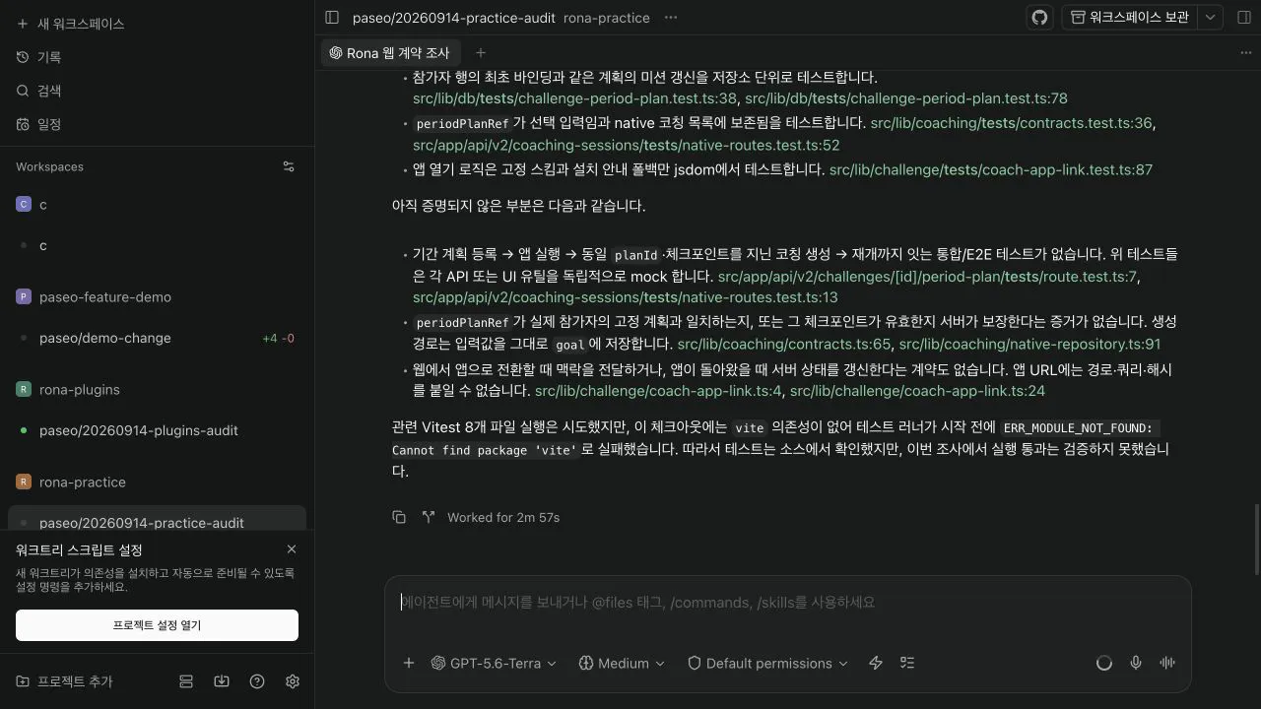Attach a file with the plus icon in composer
The height and width of the screenshot is (709, 1261).
409,663
